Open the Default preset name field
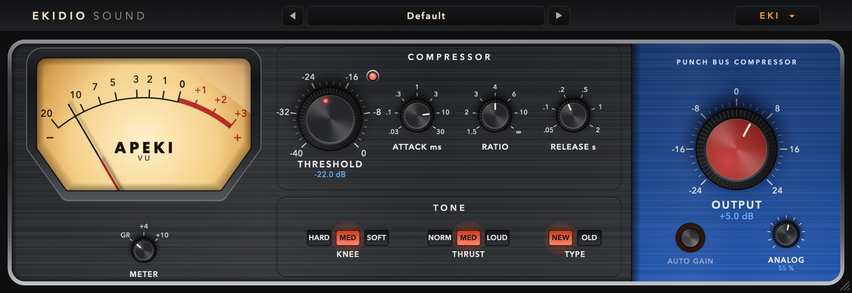852x293 pixels. pos(426,16)
